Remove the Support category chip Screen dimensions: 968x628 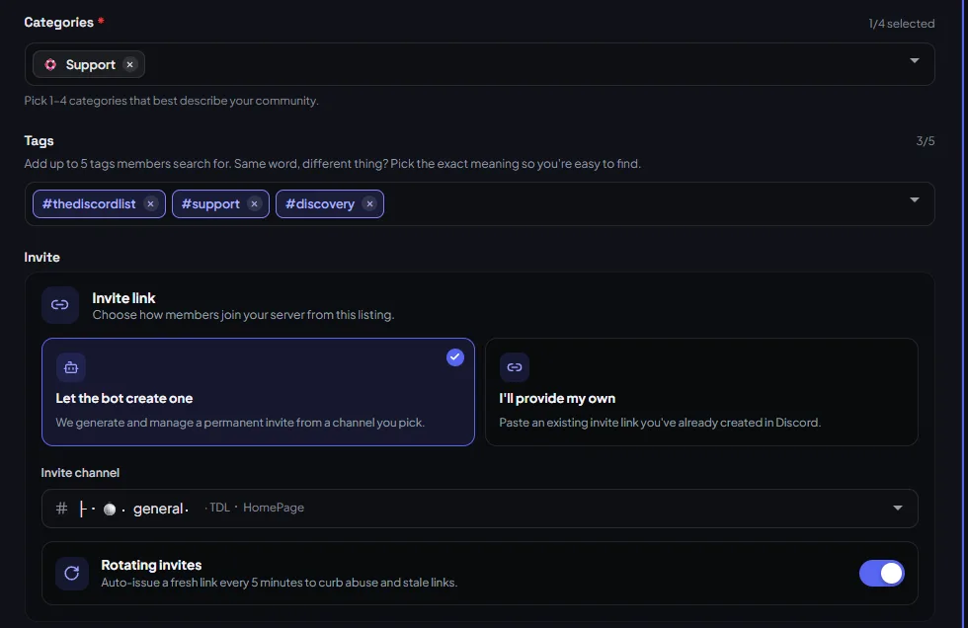pos(129,65)
